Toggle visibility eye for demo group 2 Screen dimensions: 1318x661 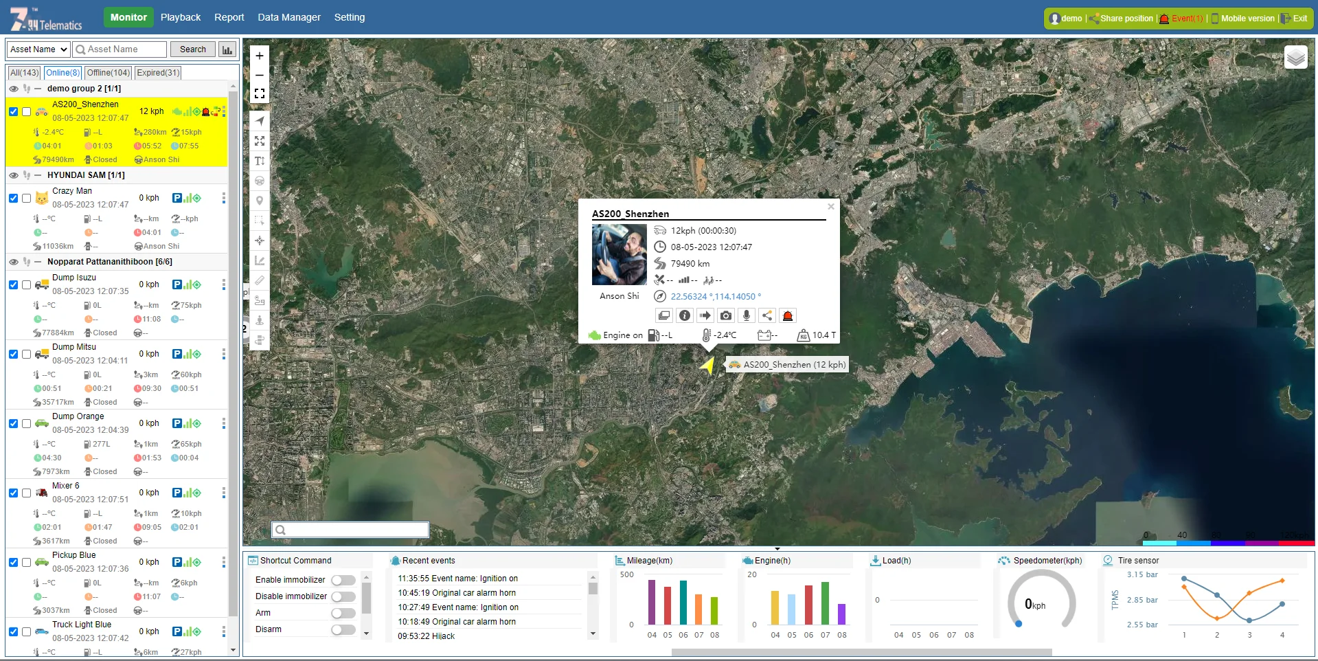tap(14, 89)
